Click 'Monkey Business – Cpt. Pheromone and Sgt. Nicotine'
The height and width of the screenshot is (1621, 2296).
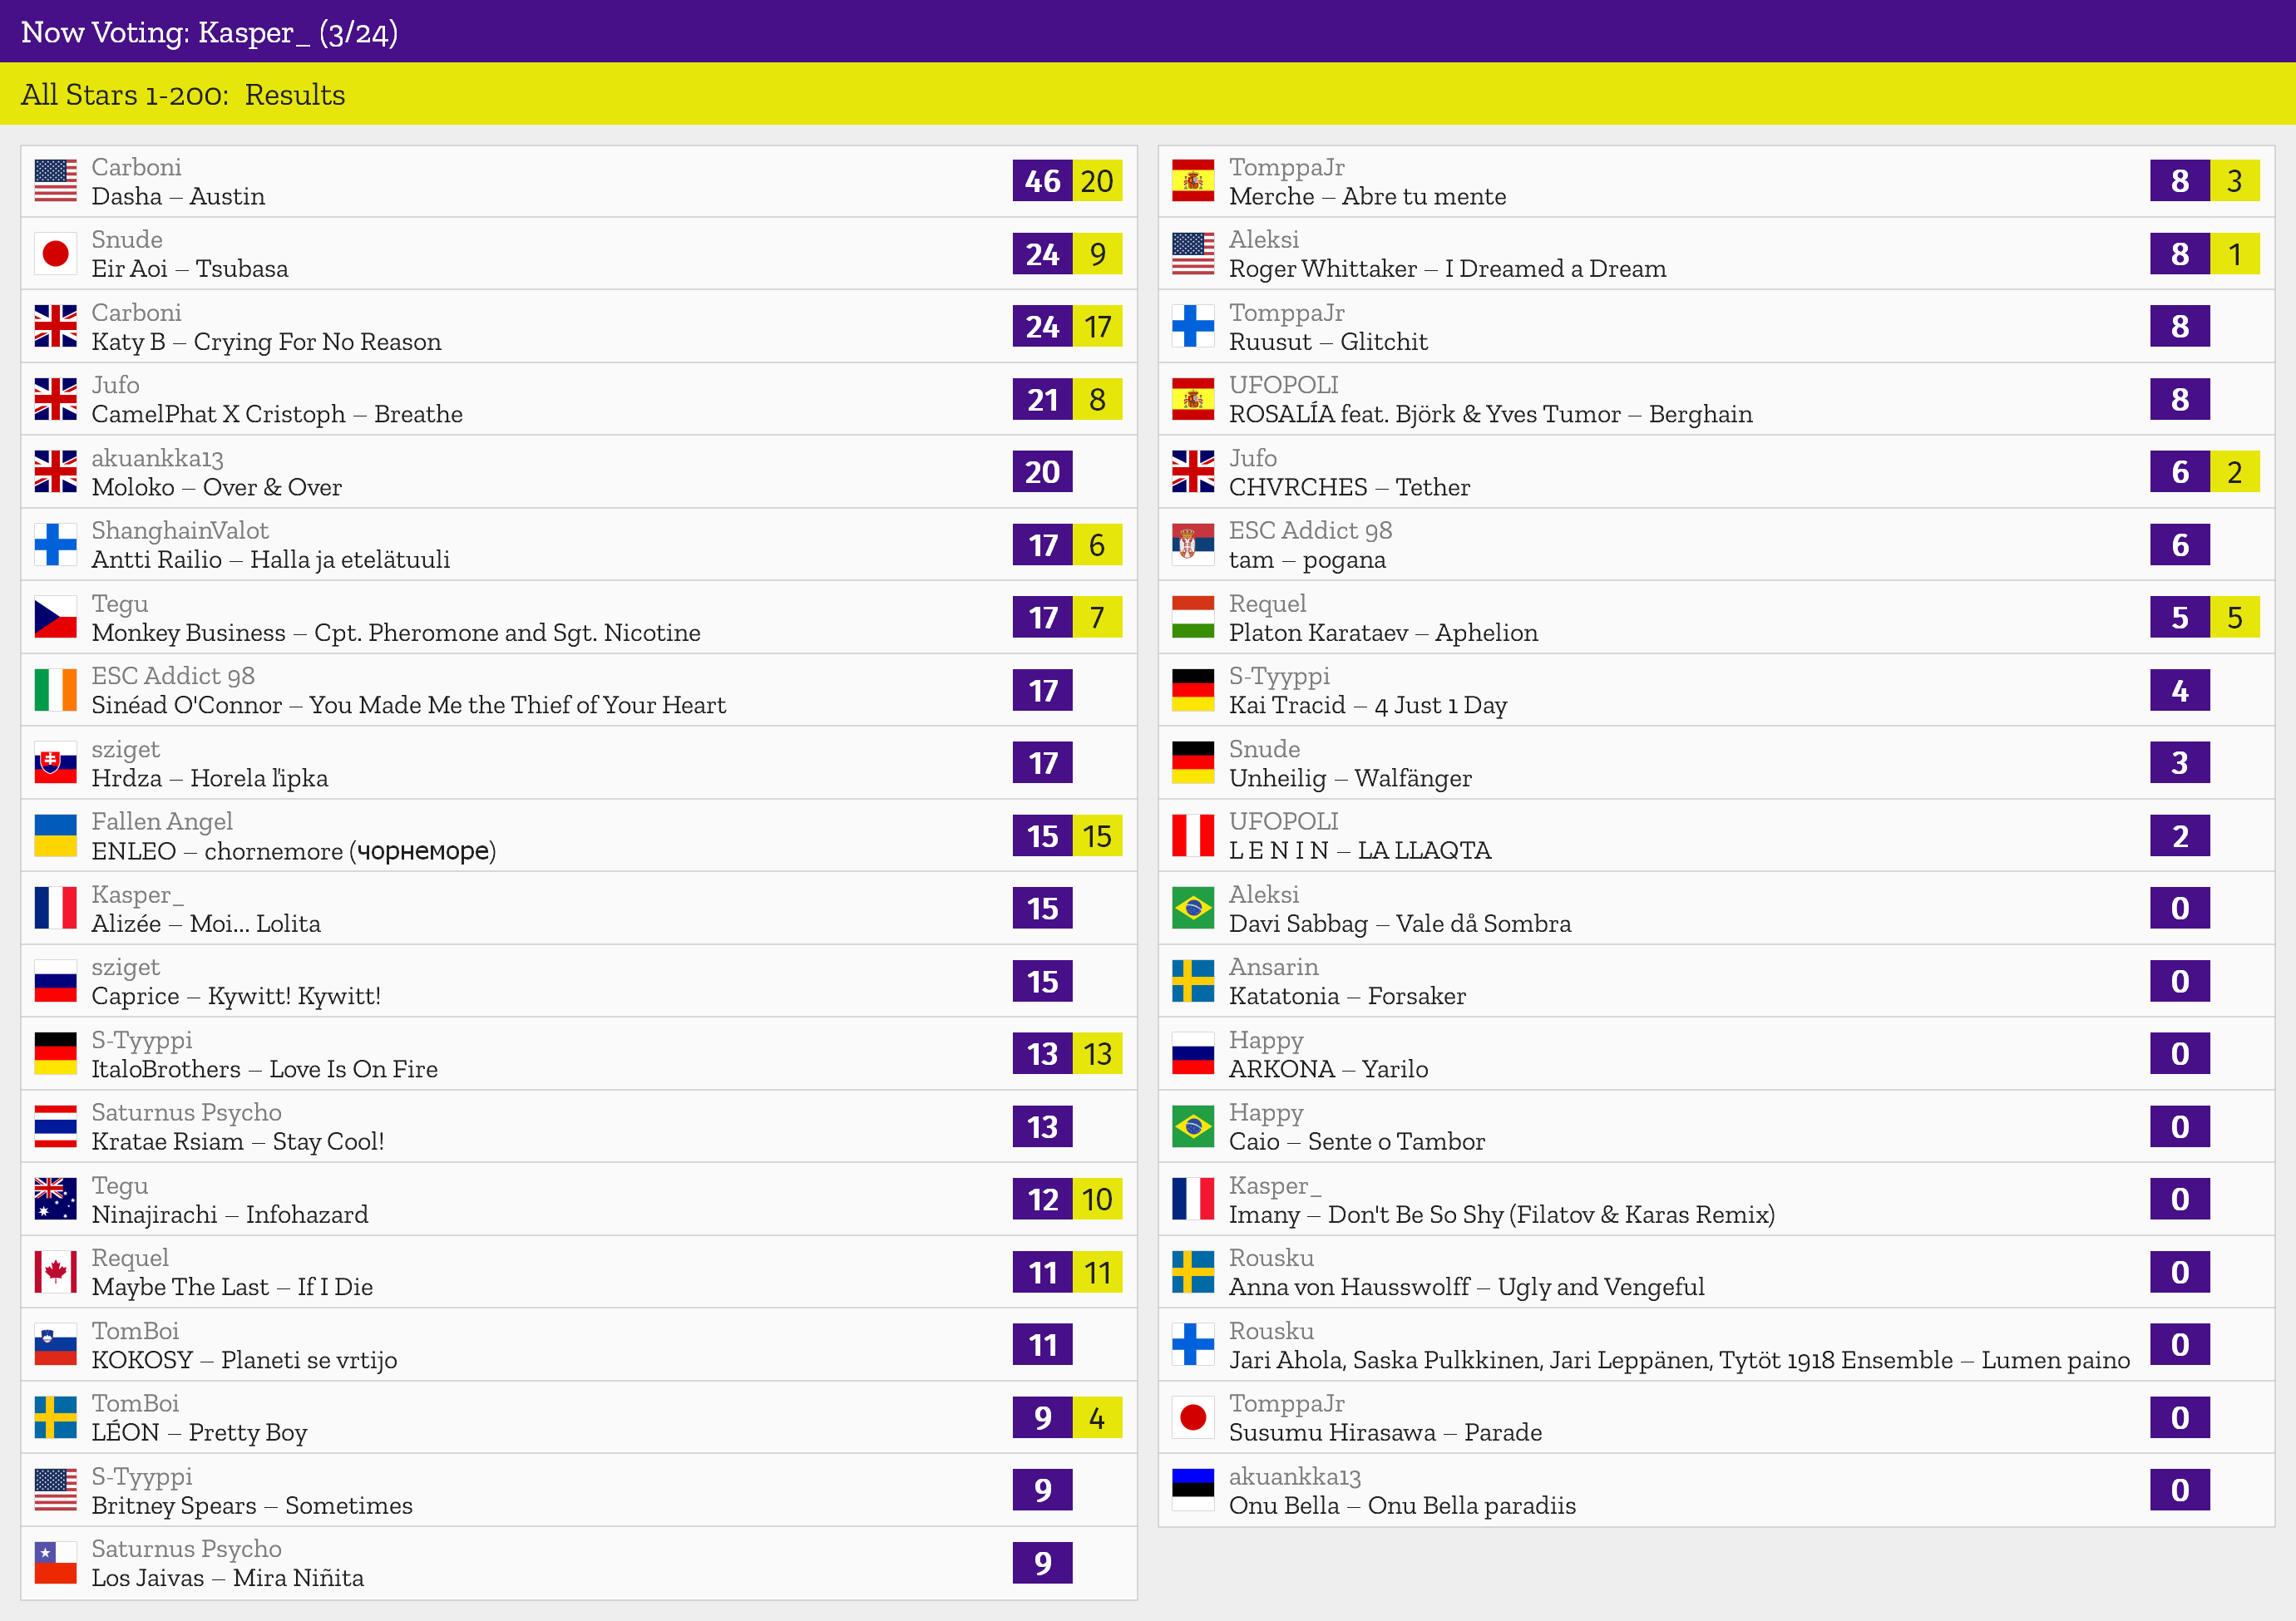point(396,633)
